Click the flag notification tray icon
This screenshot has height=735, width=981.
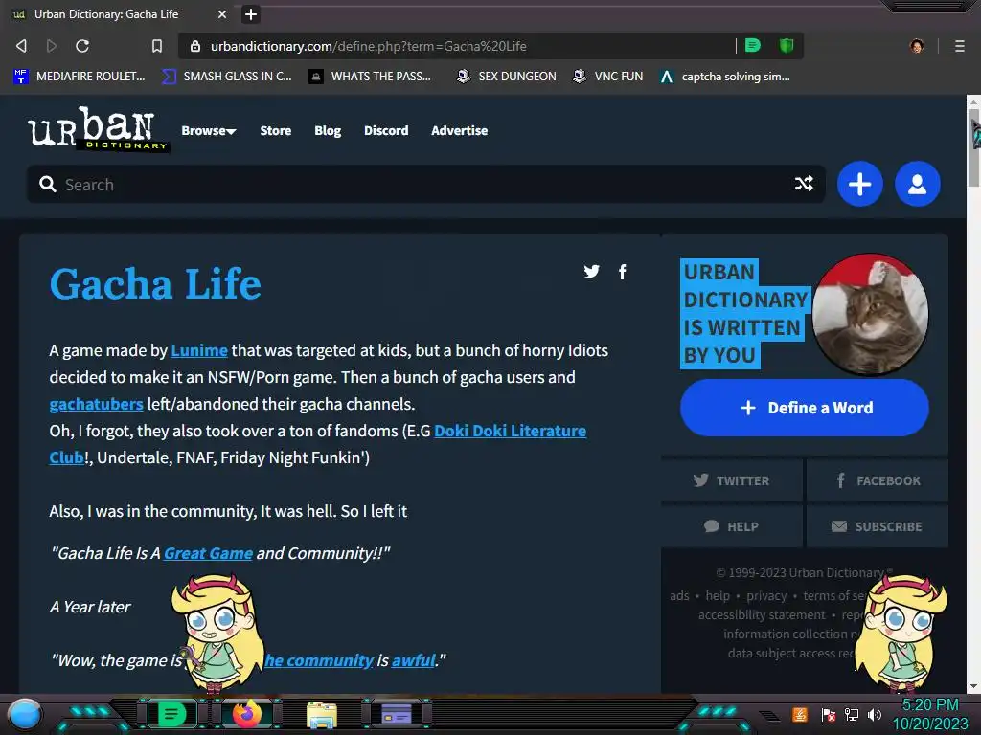pos(828,714)
